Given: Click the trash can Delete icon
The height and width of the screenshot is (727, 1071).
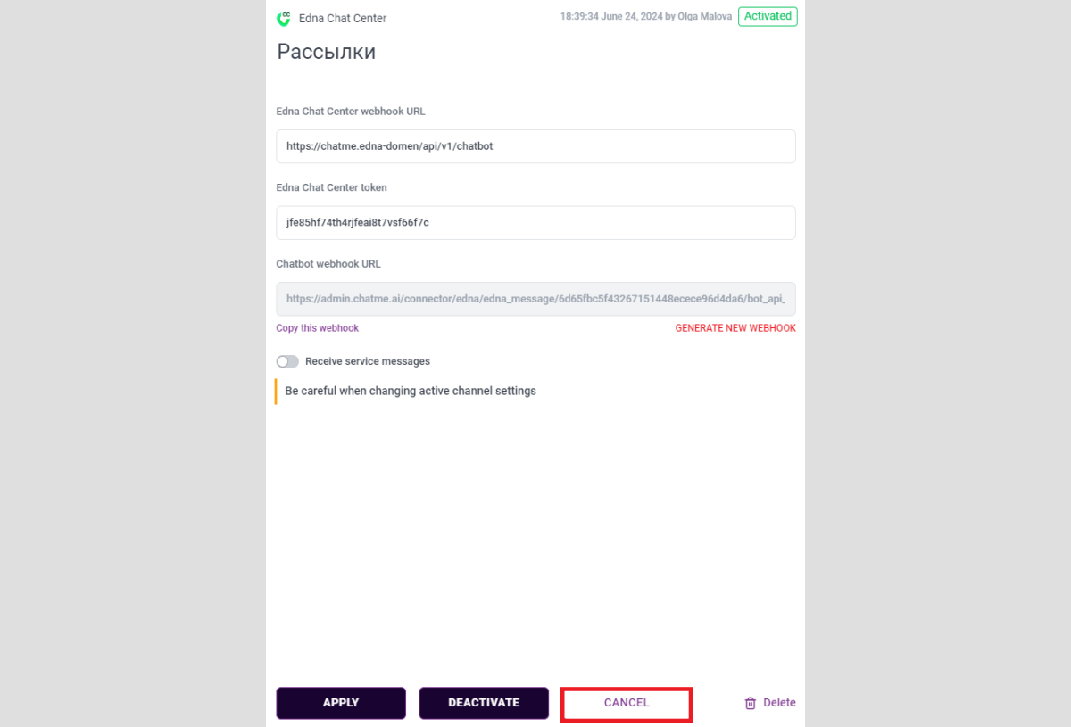Looking at the screenshot, I should (751, 703).
